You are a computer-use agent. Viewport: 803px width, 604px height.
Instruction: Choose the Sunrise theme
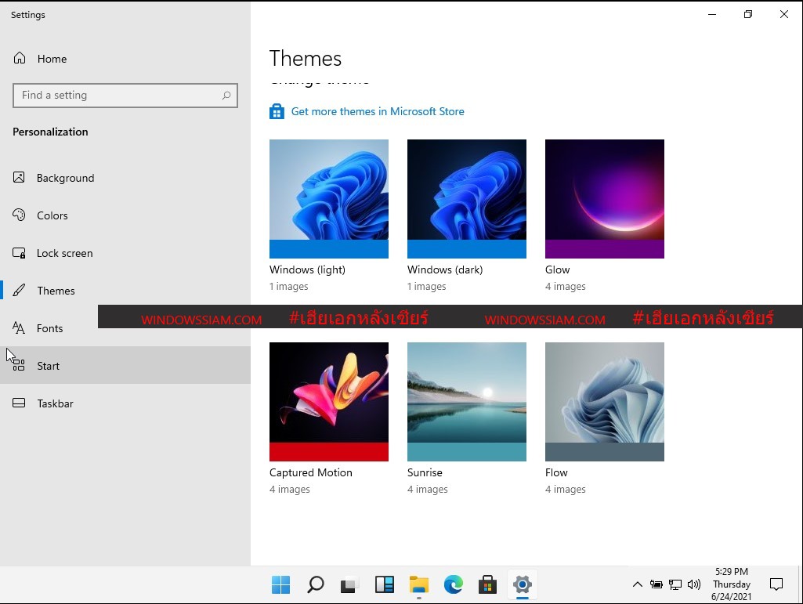[x=467, y=402]
